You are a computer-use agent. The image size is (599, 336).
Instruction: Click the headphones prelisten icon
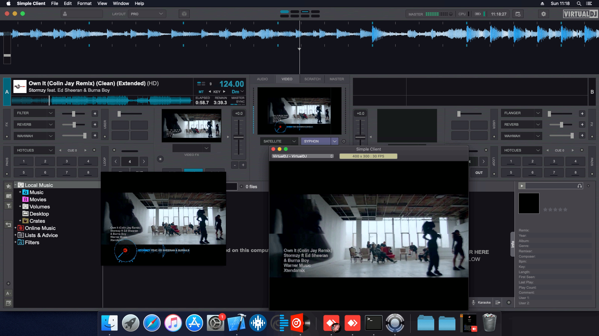click(x=579, y=186)
